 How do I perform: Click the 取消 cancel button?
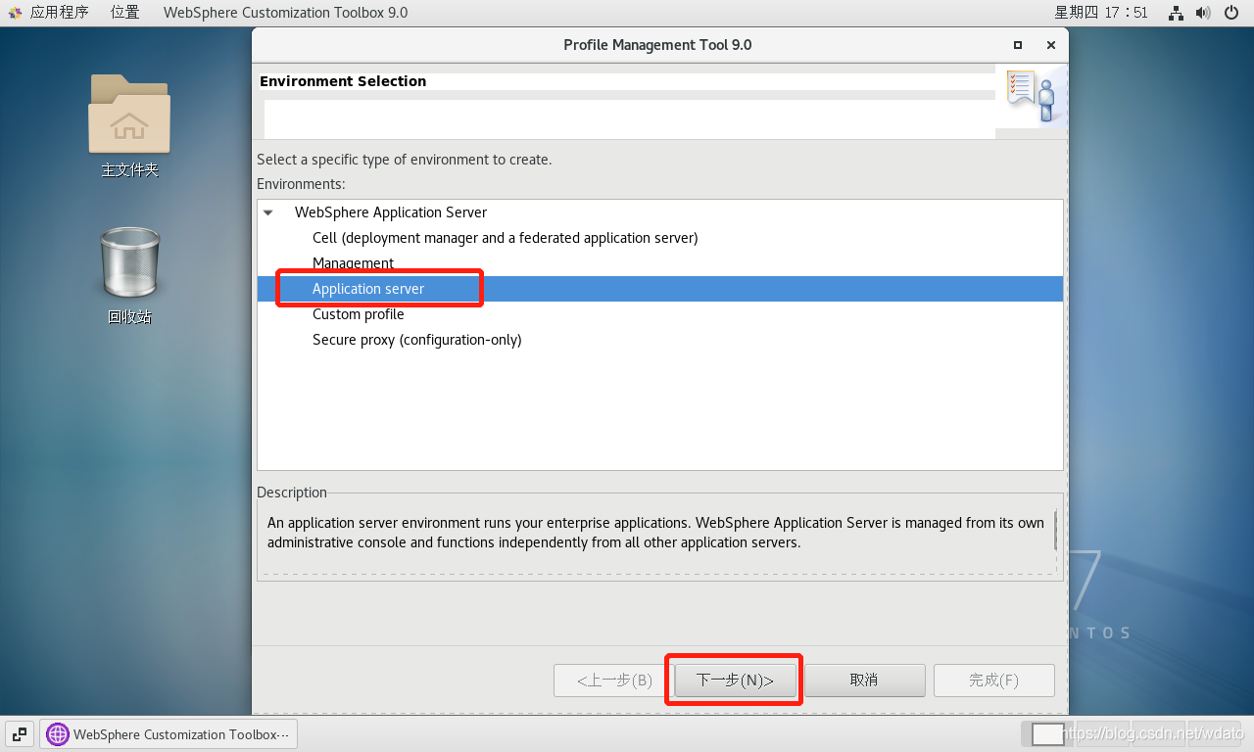pos(864,680)
